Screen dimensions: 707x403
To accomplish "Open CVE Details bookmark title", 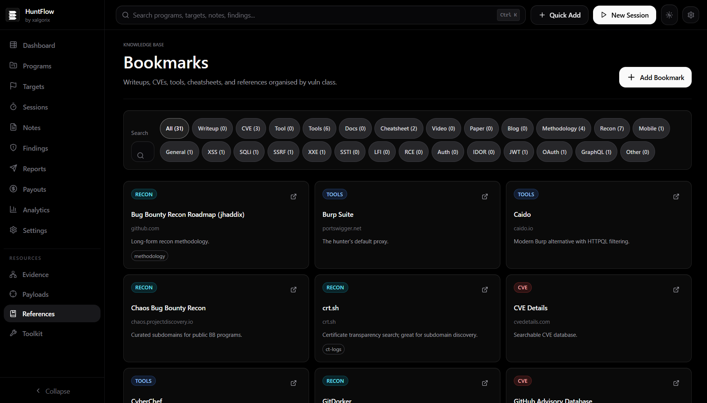I will [x=531, y=308].
